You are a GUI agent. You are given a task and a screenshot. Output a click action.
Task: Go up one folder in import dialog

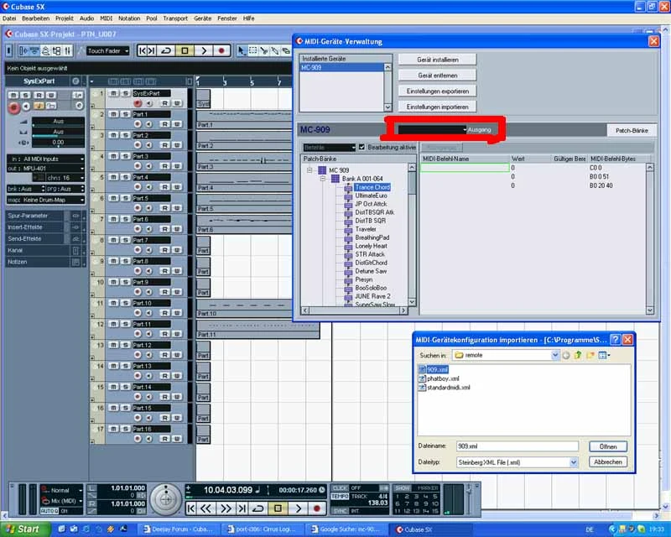click(x=579, y=355)
